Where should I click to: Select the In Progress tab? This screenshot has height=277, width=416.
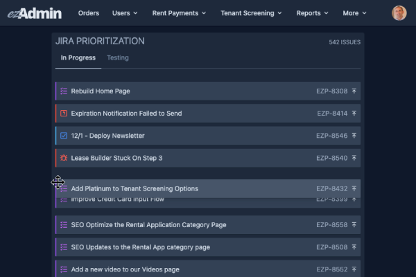pyautogui.click(x=78, y=57)
